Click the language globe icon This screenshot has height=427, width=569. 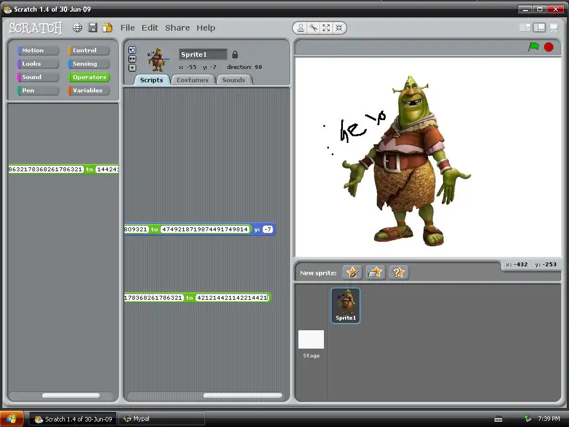(x=77, y=28)
